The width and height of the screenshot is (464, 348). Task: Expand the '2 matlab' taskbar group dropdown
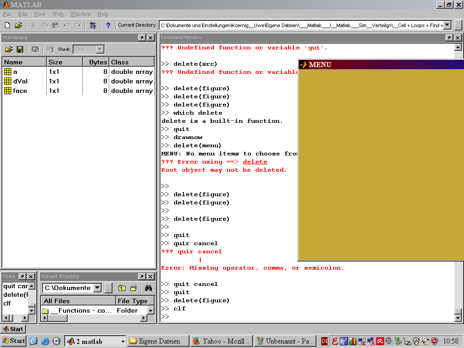tap(122, 341)
